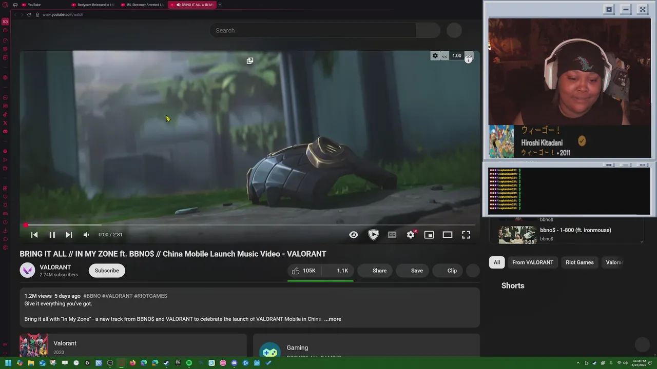Skip to the previous video

34,235
